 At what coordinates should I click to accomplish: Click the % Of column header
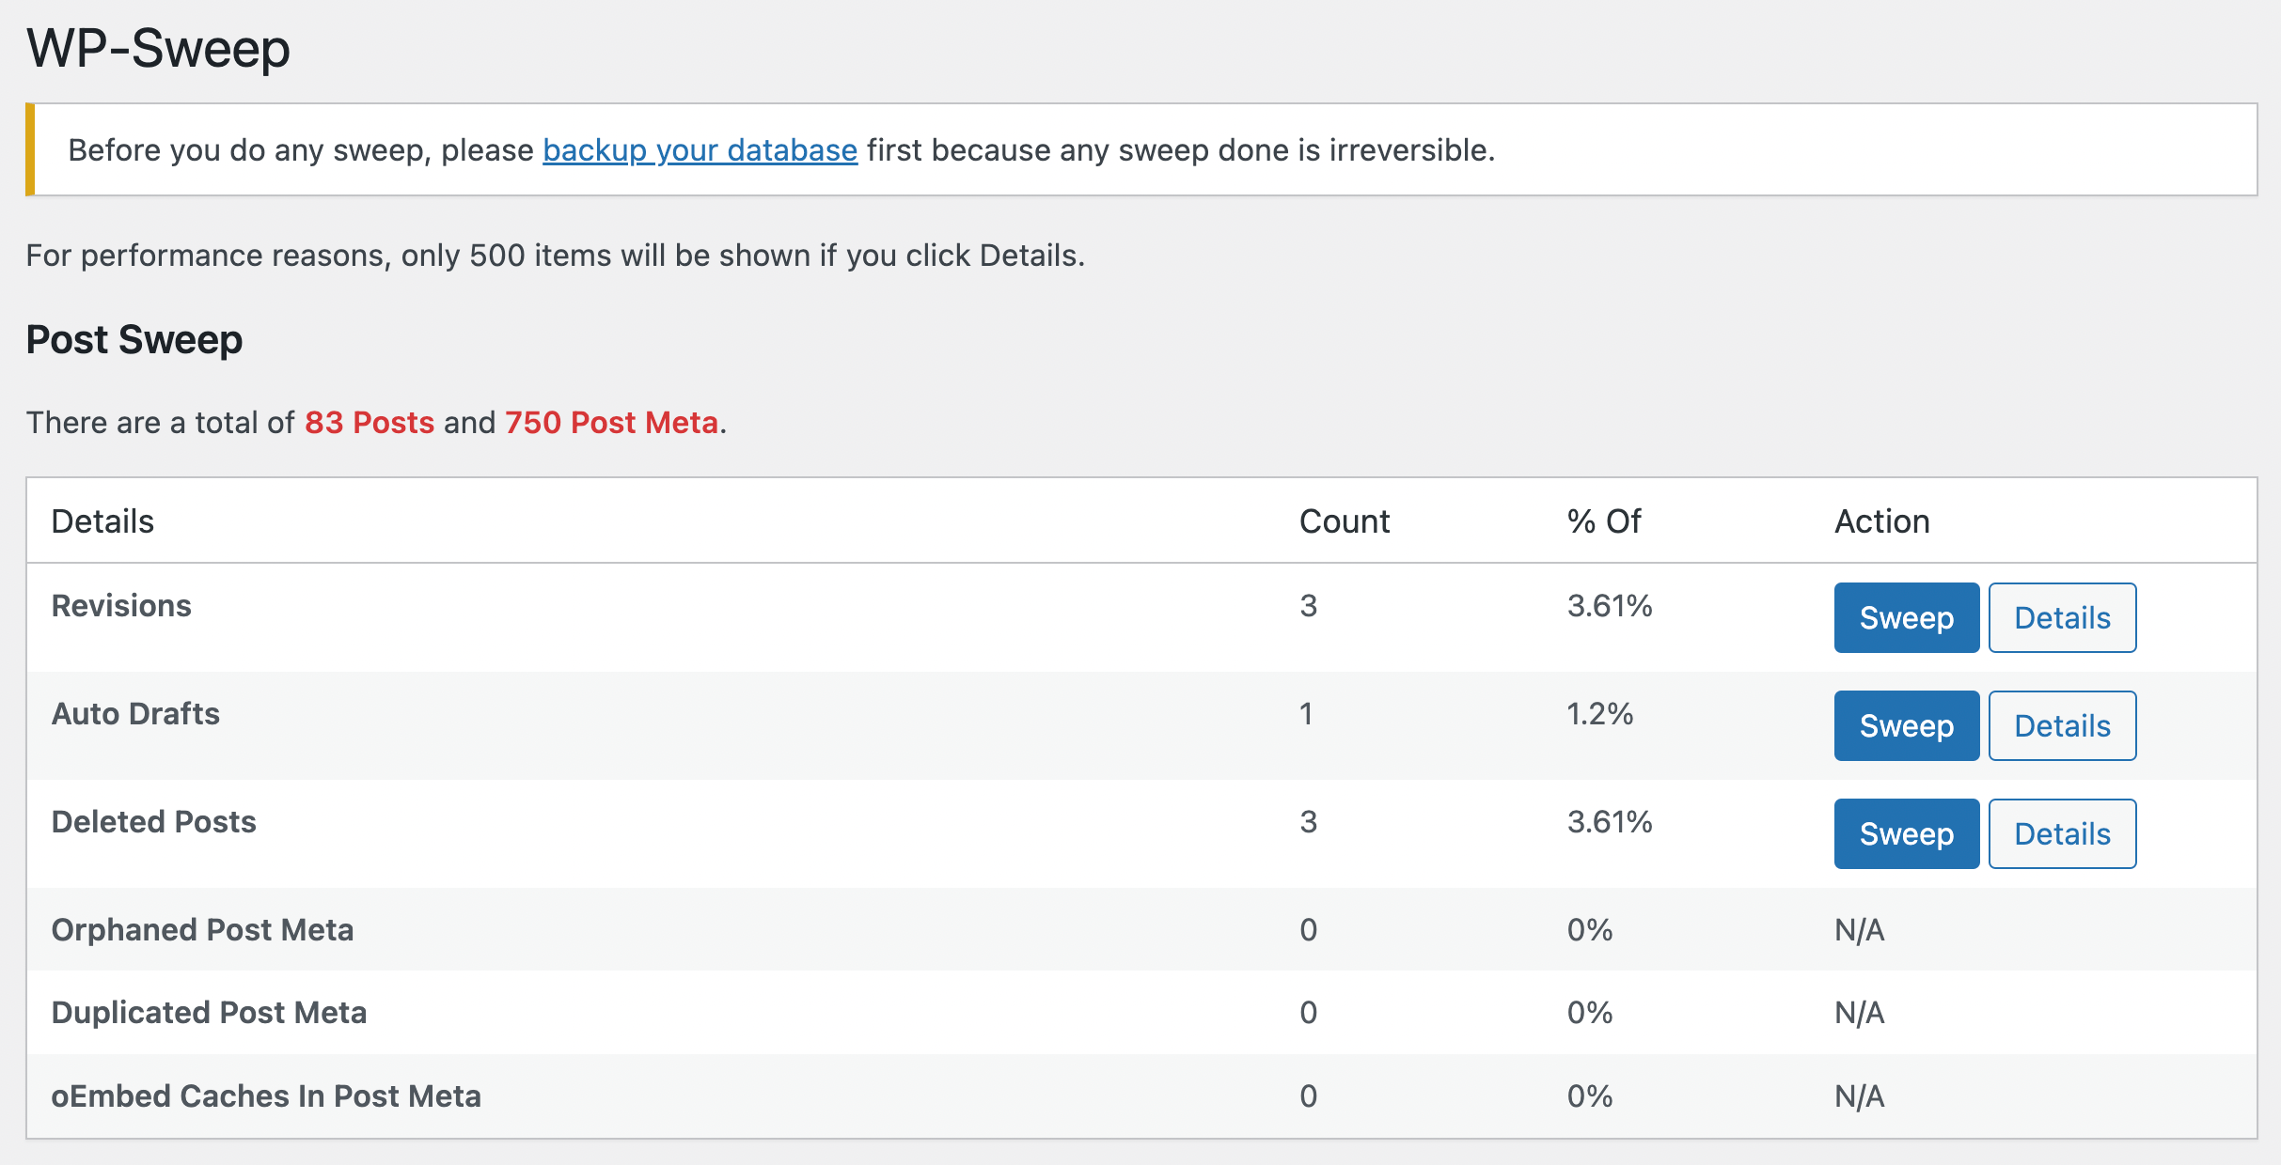click(1603, 521)
